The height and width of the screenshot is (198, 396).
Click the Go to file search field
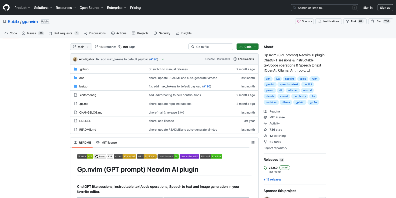[x=211, y=47]
